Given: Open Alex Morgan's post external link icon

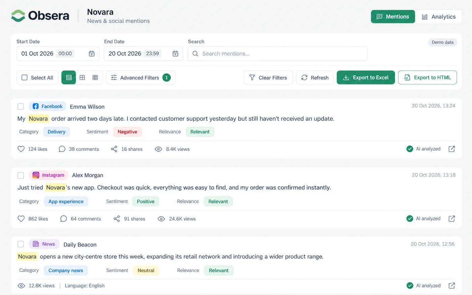Looking at the screenshot, I should [x=452, y=219].
